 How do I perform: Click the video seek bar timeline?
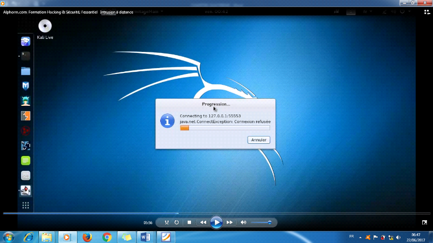click(216, 213)
